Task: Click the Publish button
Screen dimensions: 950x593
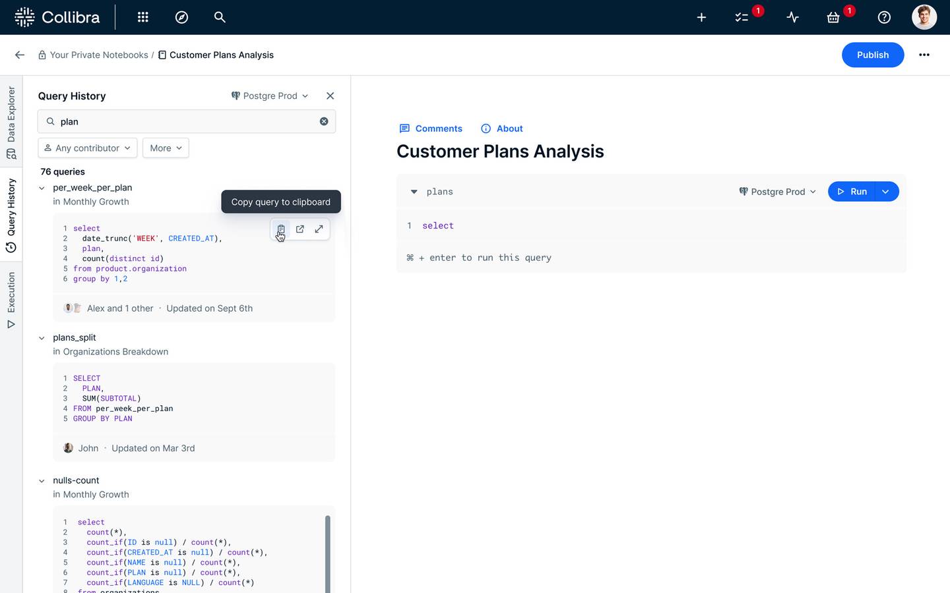Action: pyautogui.click(x=872, y=55)
